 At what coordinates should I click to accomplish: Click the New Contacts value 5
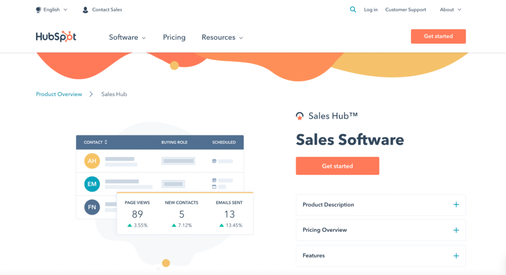182,214
